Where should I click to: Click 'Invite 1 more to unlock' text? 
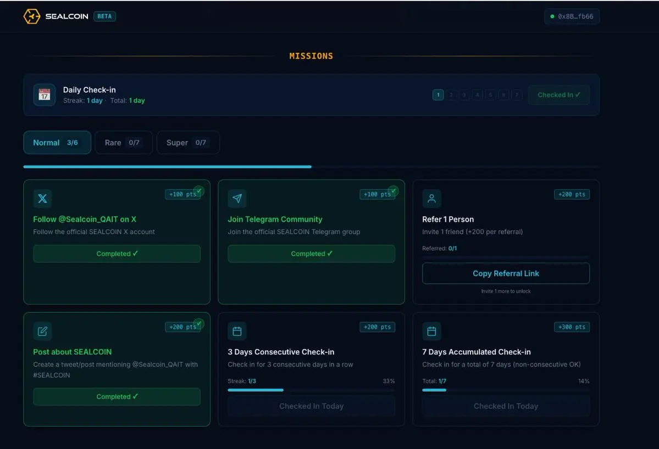click(x=506, y=291)
